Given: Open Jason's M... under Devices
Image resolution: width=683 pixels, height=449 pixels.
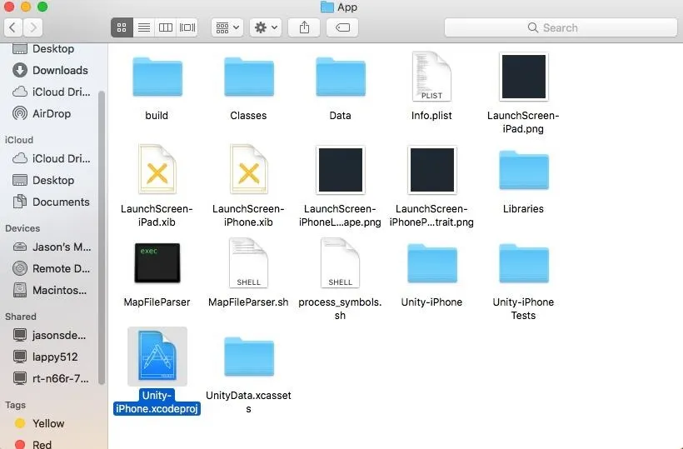Looking at the screenshot, I should coord(52,247).
